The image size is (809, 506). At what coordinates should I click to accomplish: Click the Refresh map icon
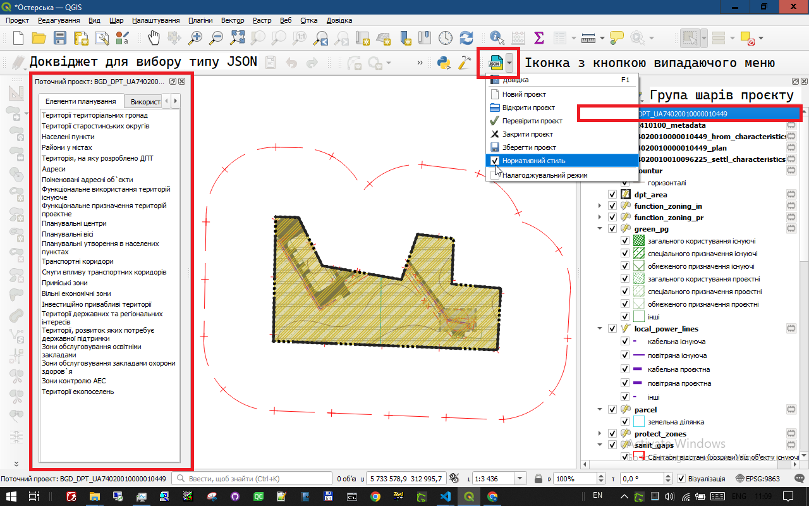coord(466,38)
